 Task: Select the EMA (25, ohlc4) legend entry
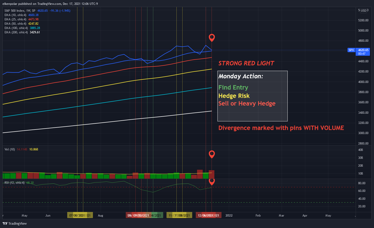coord(15,19)
